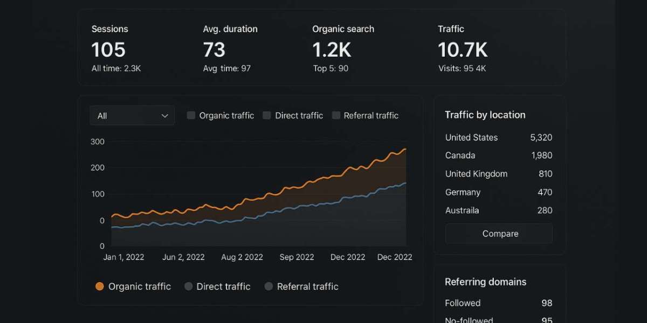
Task: Select the United States location row
Action: [x=498, y=137]
